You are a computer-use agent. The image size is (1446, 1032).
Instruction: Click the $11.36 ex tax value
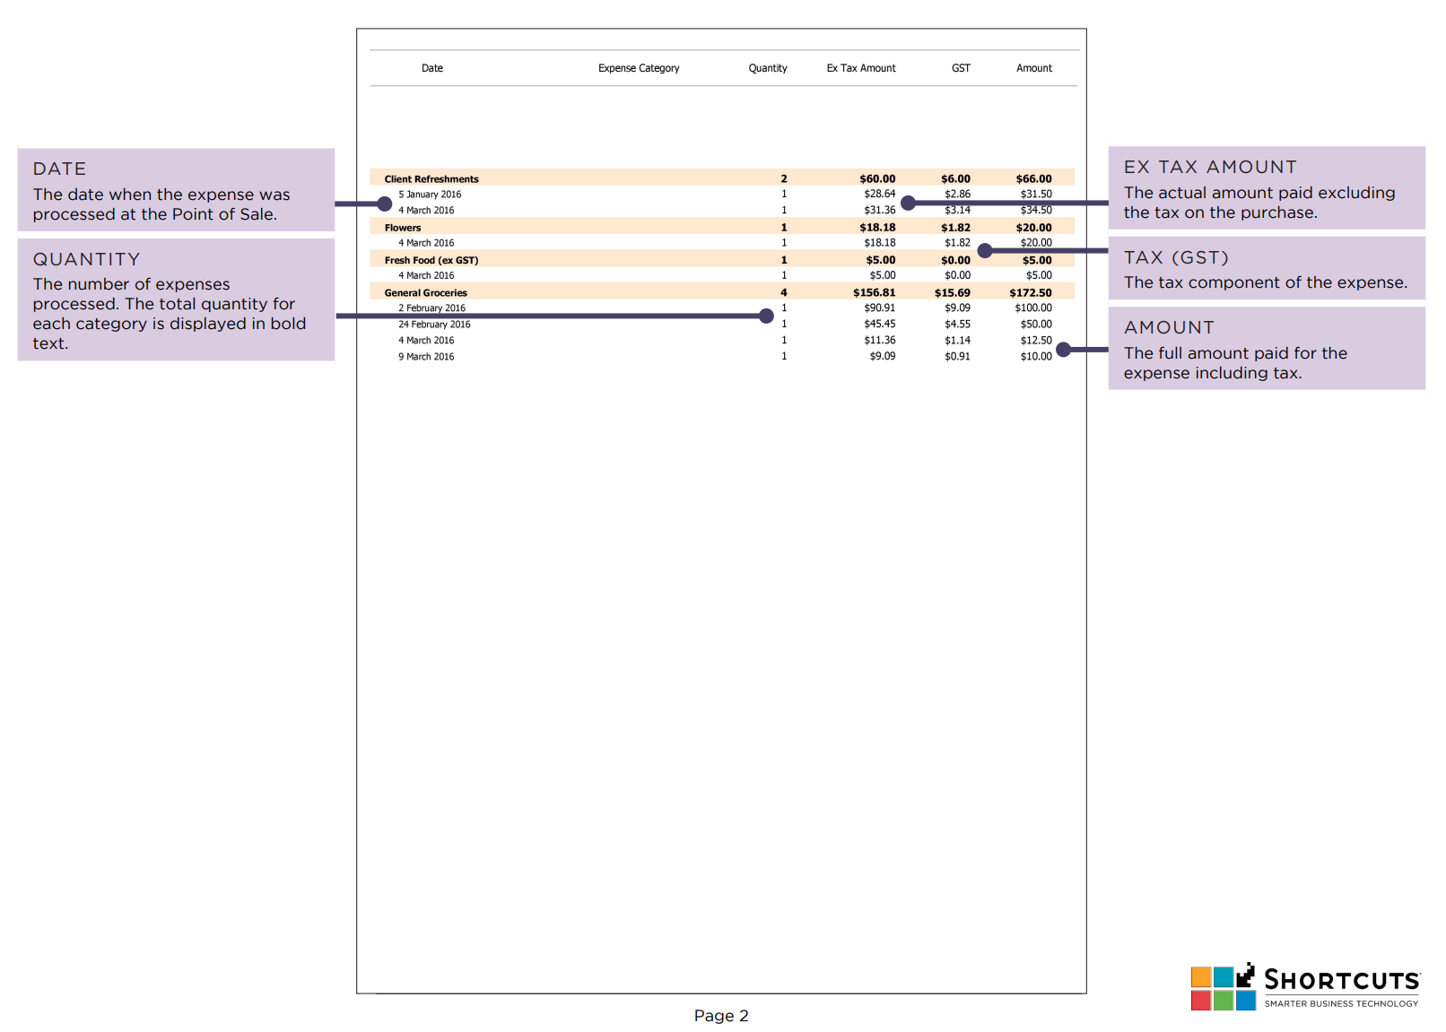tap(879, 340)
